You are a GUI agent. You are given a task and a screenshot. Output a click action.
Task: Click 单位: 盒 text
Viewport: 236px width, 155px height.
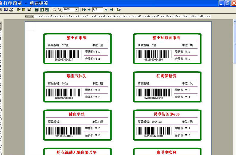point(98,45)
